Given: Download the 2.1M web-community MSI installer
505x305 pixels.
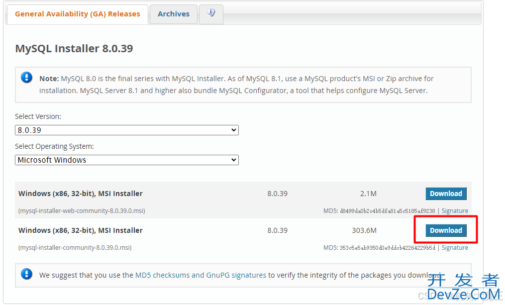Looking at the screenshot, I should [446, 194].
